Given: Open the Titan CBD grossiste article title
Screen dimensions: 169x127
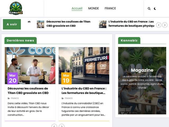Looking at the screenshot, I should pyautogui.click(x=28, y=91).
